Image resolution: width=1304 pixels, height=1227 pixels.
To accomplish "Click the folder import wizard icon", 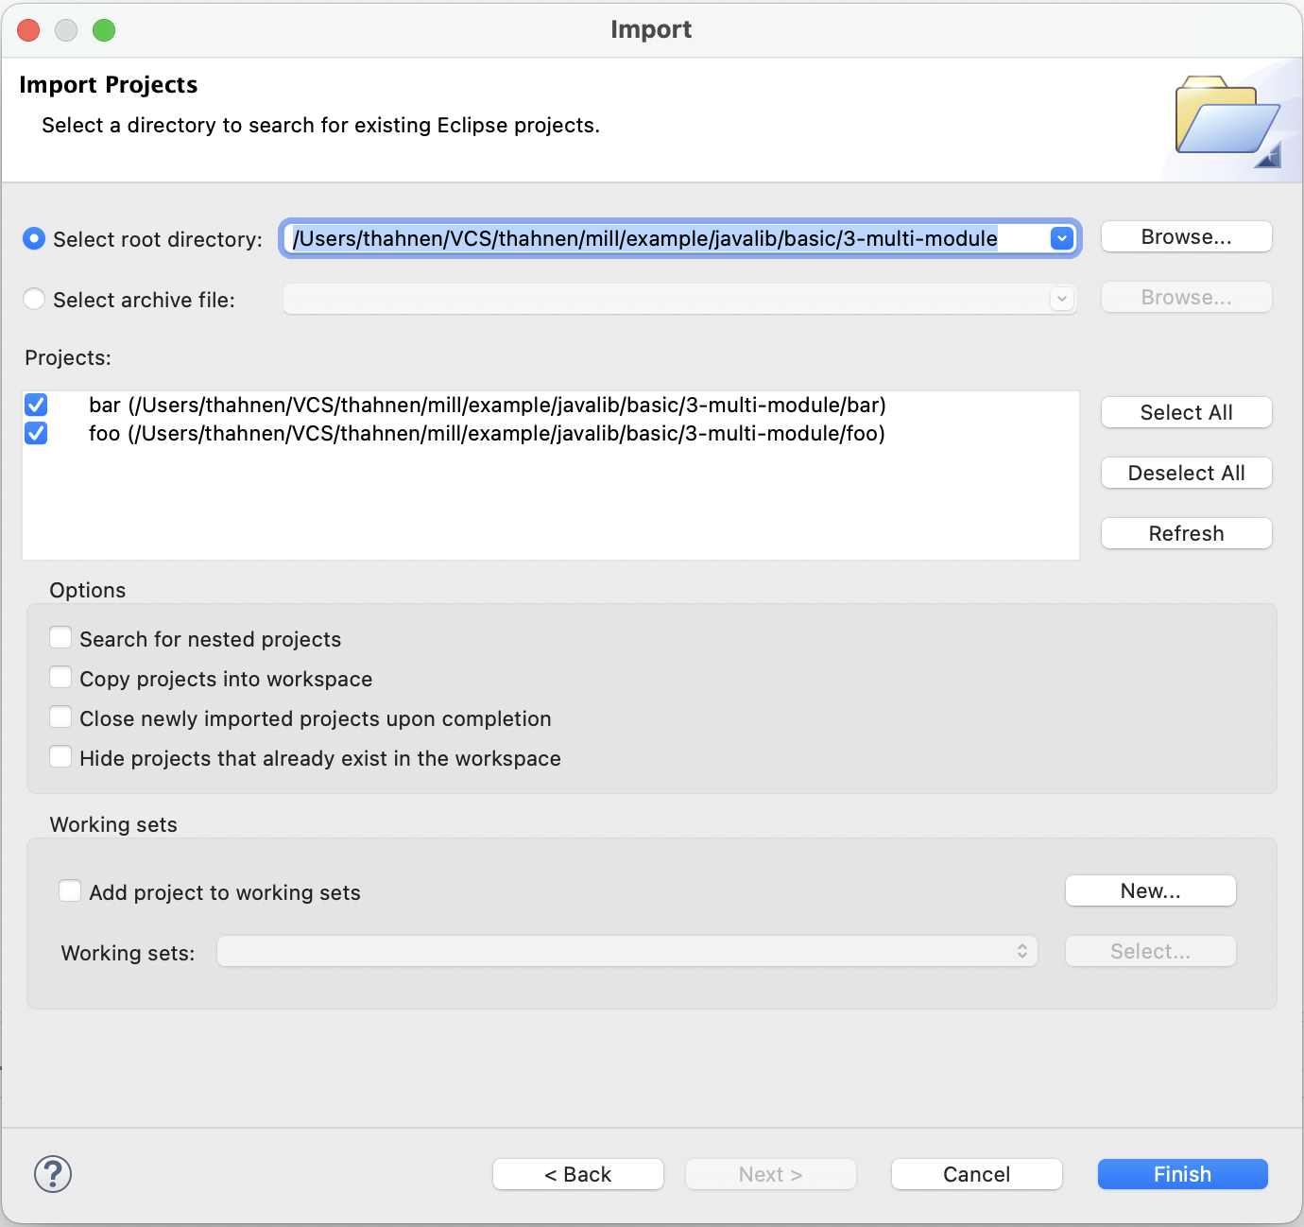I will point(1227,117).
